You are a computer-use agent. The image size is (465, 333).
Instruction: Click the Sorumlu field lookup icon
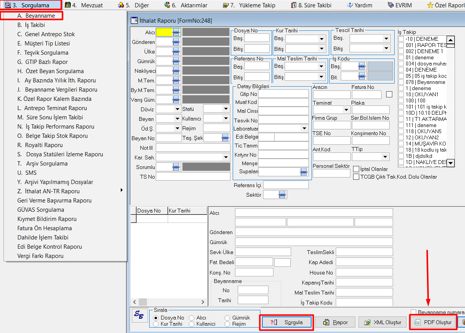(176, 167)
